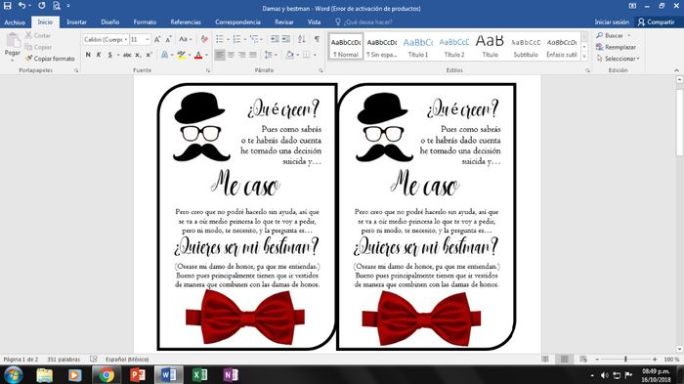Select the Título 1 style

tap(418, 47)
